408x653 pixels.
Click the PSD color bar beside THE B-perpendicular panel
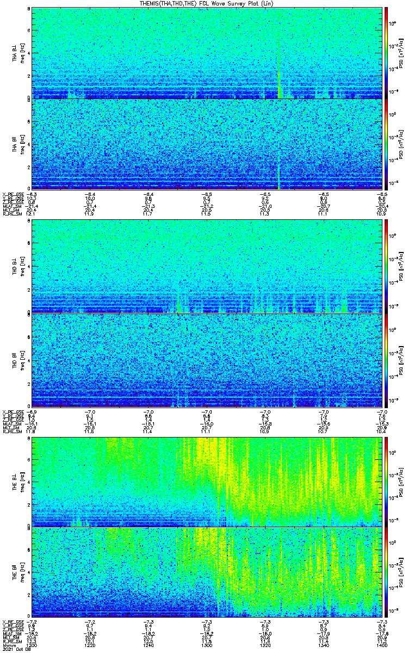[x=387, y=481]
